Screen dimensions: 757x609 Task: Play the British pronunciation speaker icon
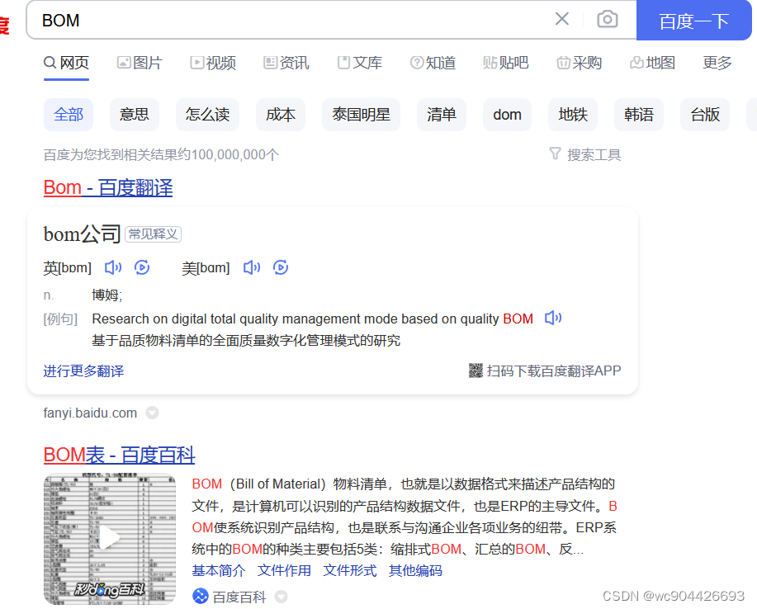(x=112, y=267)
